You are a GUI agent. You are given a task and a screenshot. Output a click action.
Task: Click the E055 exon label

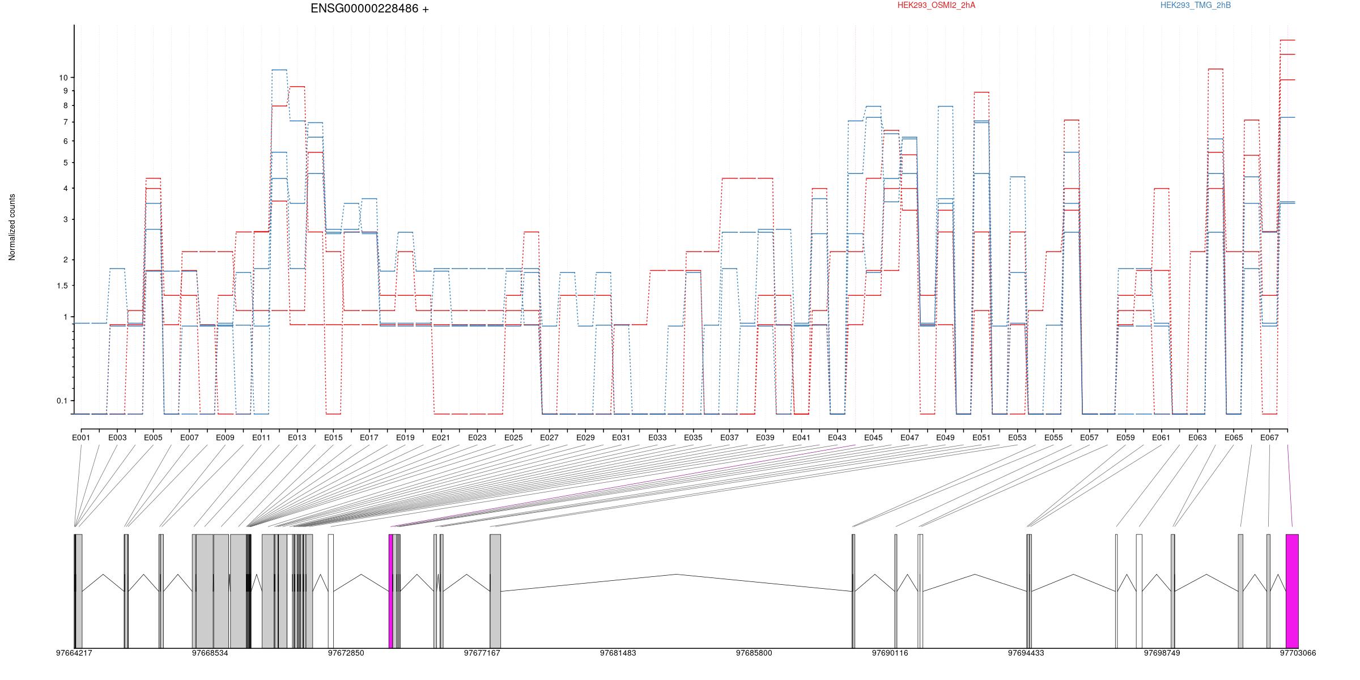point(1053,438)
